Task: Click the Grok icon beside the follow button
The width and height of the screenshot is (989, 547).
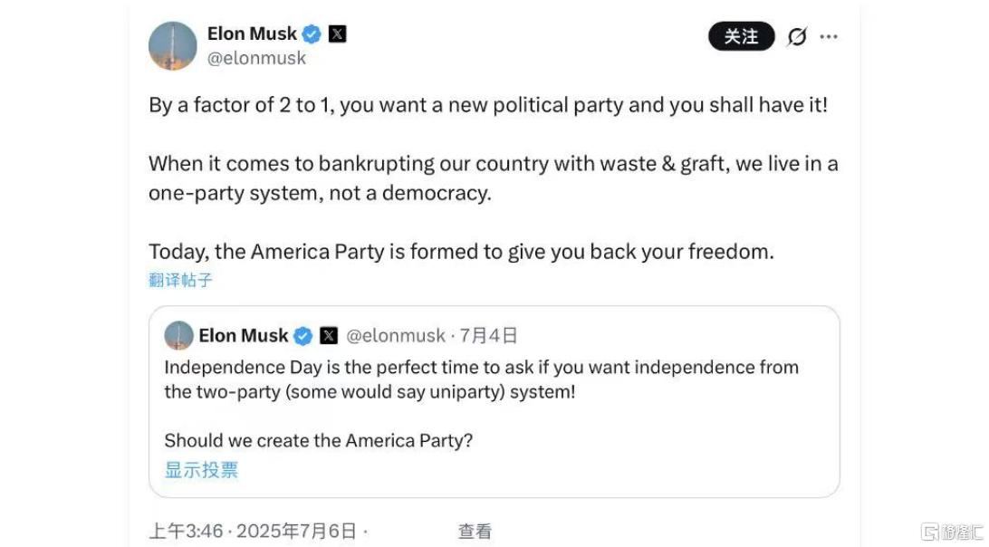Action: click(797, 37)
